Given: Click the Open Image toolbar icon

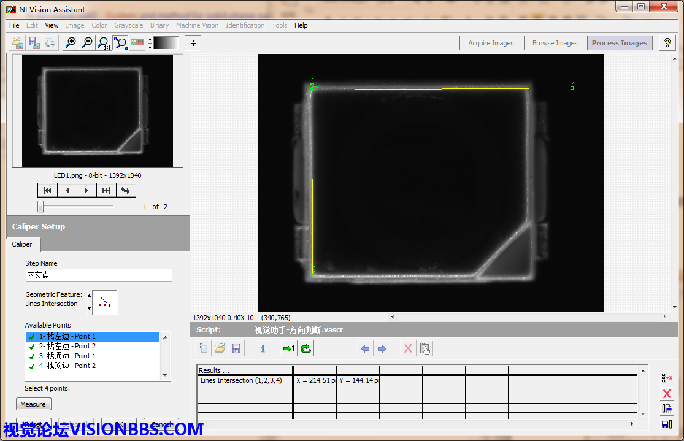Looking at the screenshot, I should (17, 43).
